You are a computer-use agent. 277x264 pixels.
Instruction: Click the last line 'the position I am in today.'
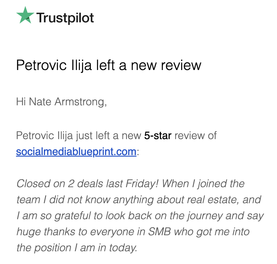(x=77, y=248)
